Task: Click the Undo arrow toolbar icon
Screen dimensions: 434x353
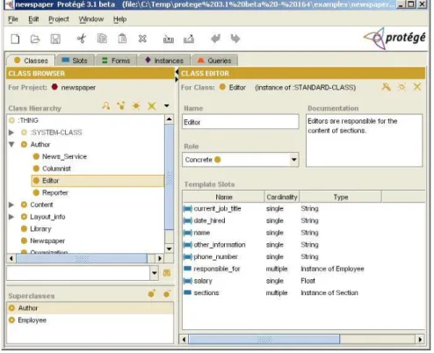Action: click(216, 39)
